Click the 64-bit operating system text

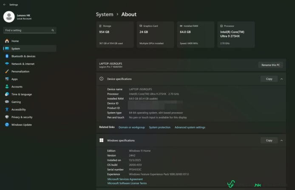pyautogui.click(x=156, y=113)
